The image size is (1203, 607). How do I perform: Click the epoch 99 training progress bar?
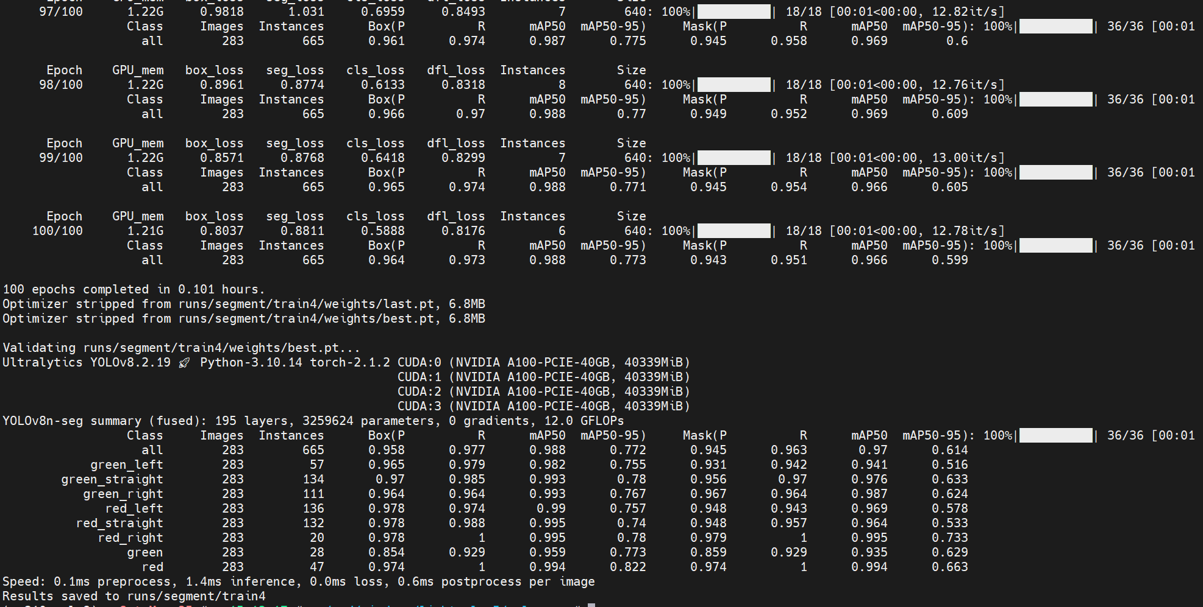(734, 158)
